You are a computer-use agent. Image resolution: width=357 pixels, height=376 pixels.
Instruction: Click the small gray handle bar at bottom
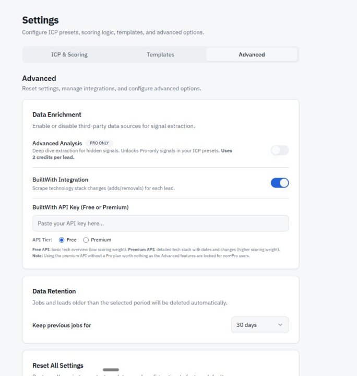tap(111, 370)
